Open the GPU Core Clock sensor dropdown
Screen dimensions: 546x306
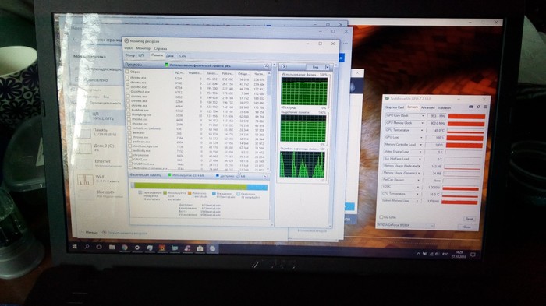coord(423,115)
